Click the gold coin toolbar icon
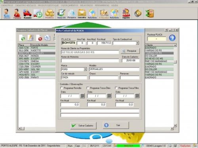Screen dimensions: 198x148 point(138,13)
